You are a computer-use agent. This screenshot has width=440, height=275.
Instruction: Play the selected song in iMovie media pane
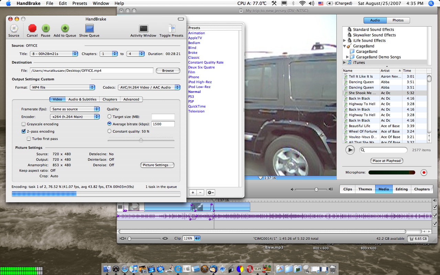[350, 150]
